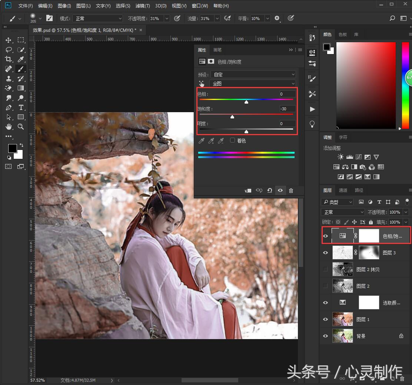Viewport: 412px width, 385px height.
Task: Switch to the 通道 tab
Action: (343, 190)
